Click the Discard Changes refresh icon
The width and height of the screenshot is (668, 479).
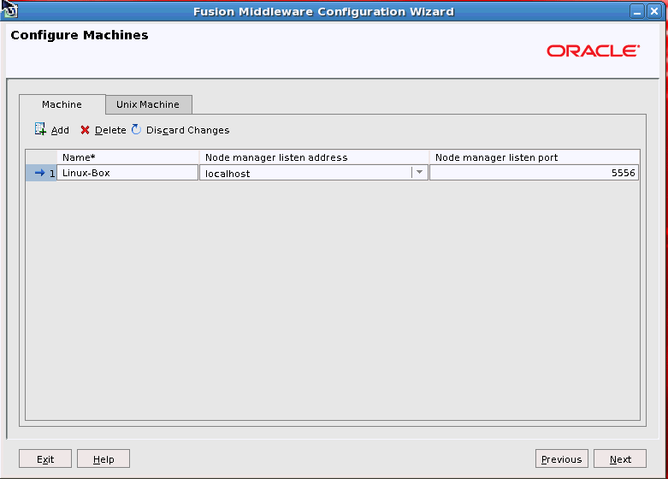click(x=136, y=129)
